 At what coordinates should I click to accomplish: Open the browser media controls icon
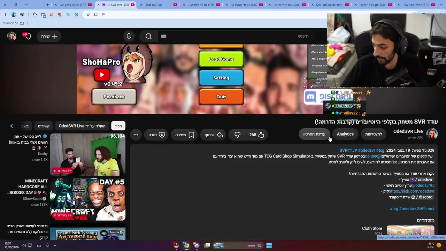click(22, 15)
